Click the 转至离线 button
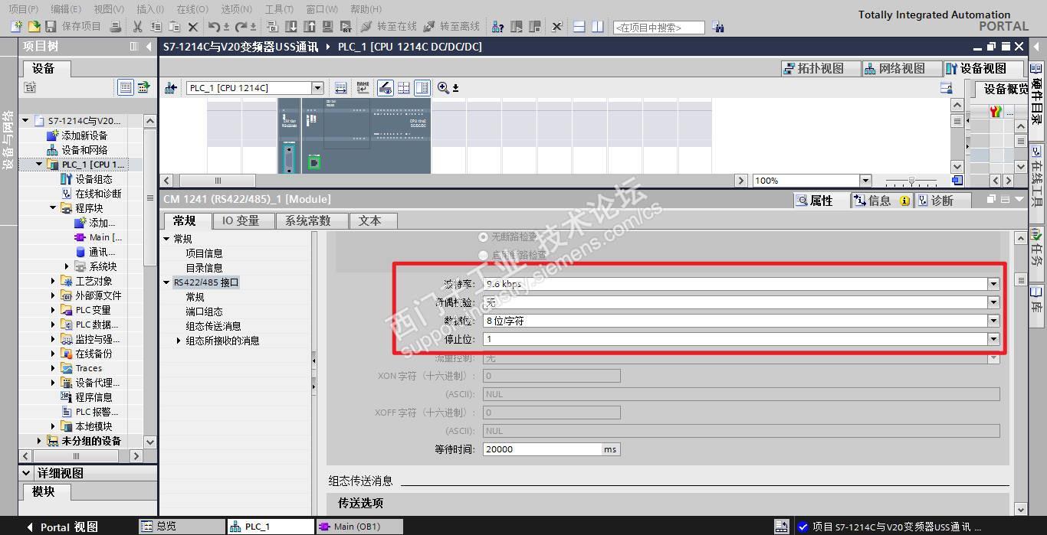Image resolution: width=1047 pixels, height=535 pixels. tap(451, 27)
